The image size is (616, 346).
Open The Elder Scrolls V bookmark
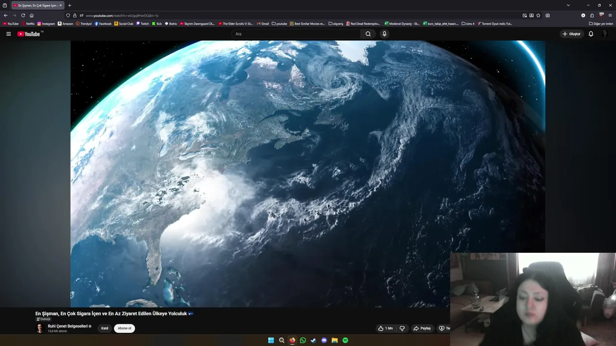point(236,24)
